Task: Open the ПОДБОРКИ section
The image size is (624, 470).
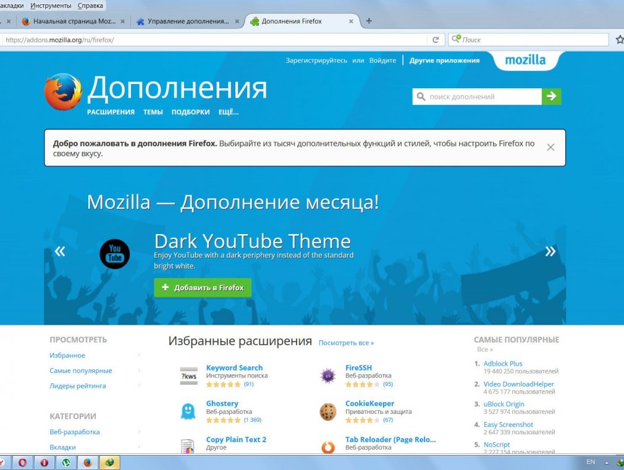Action: (x=191, y=112)
